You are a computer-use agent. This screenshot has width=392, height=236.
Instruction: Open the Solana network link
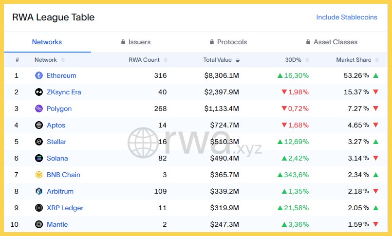pyautogui.click(x=57, y=158)
